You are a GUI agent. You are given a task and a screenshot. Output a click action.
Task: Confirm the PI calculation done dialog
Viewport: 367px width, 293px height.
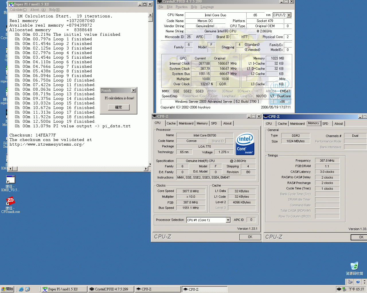click(119, 107)
